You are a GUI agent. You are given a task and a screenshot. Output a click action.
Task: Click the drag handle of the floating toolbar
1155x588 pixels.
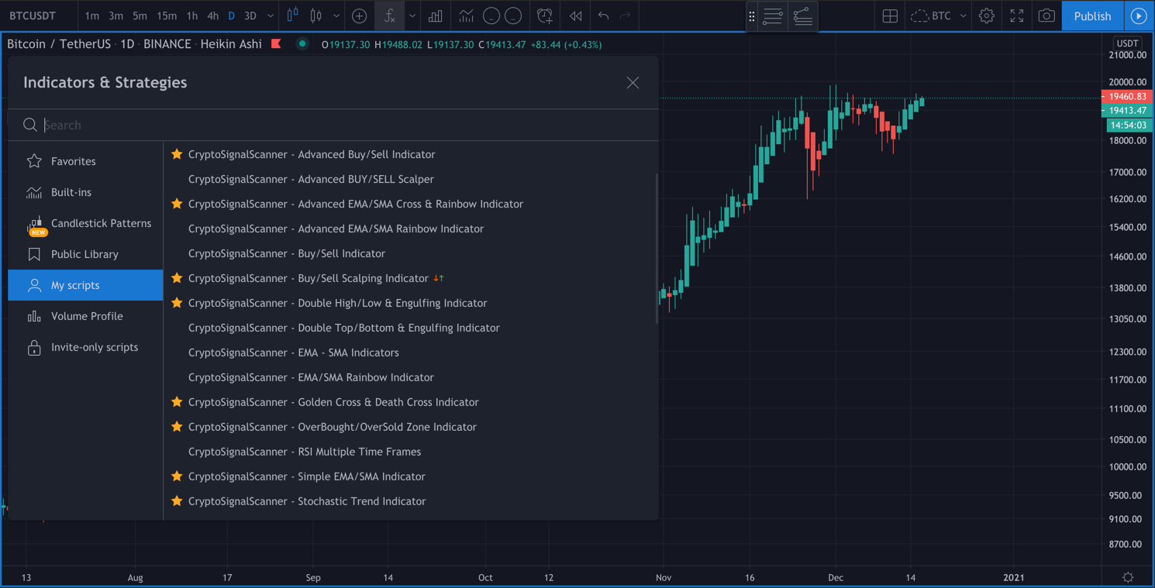point(752,16)
